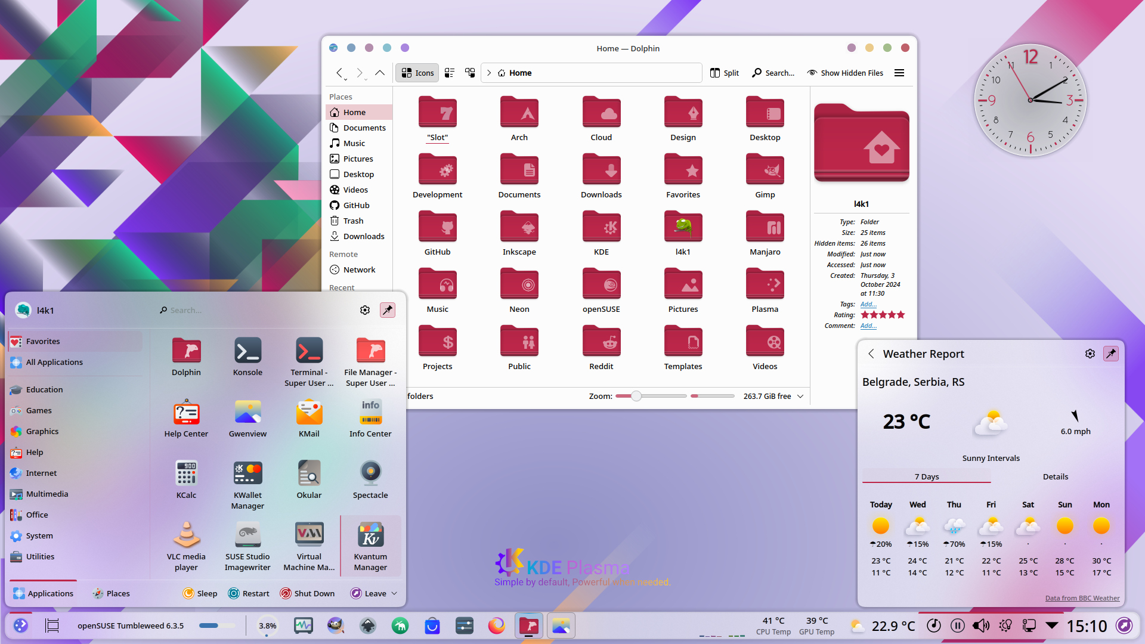Expand hidden system tray icons arrow

pos(1052,626)
